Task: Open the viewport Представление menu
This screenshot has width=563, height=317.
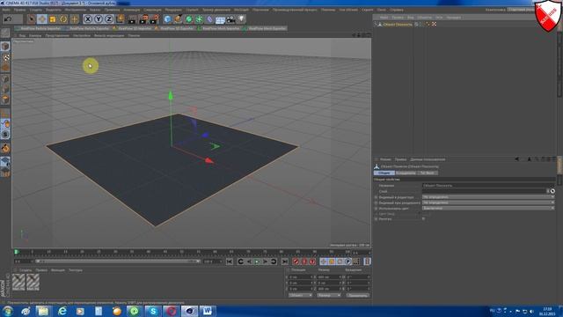Action: click(x=57, y=35)
